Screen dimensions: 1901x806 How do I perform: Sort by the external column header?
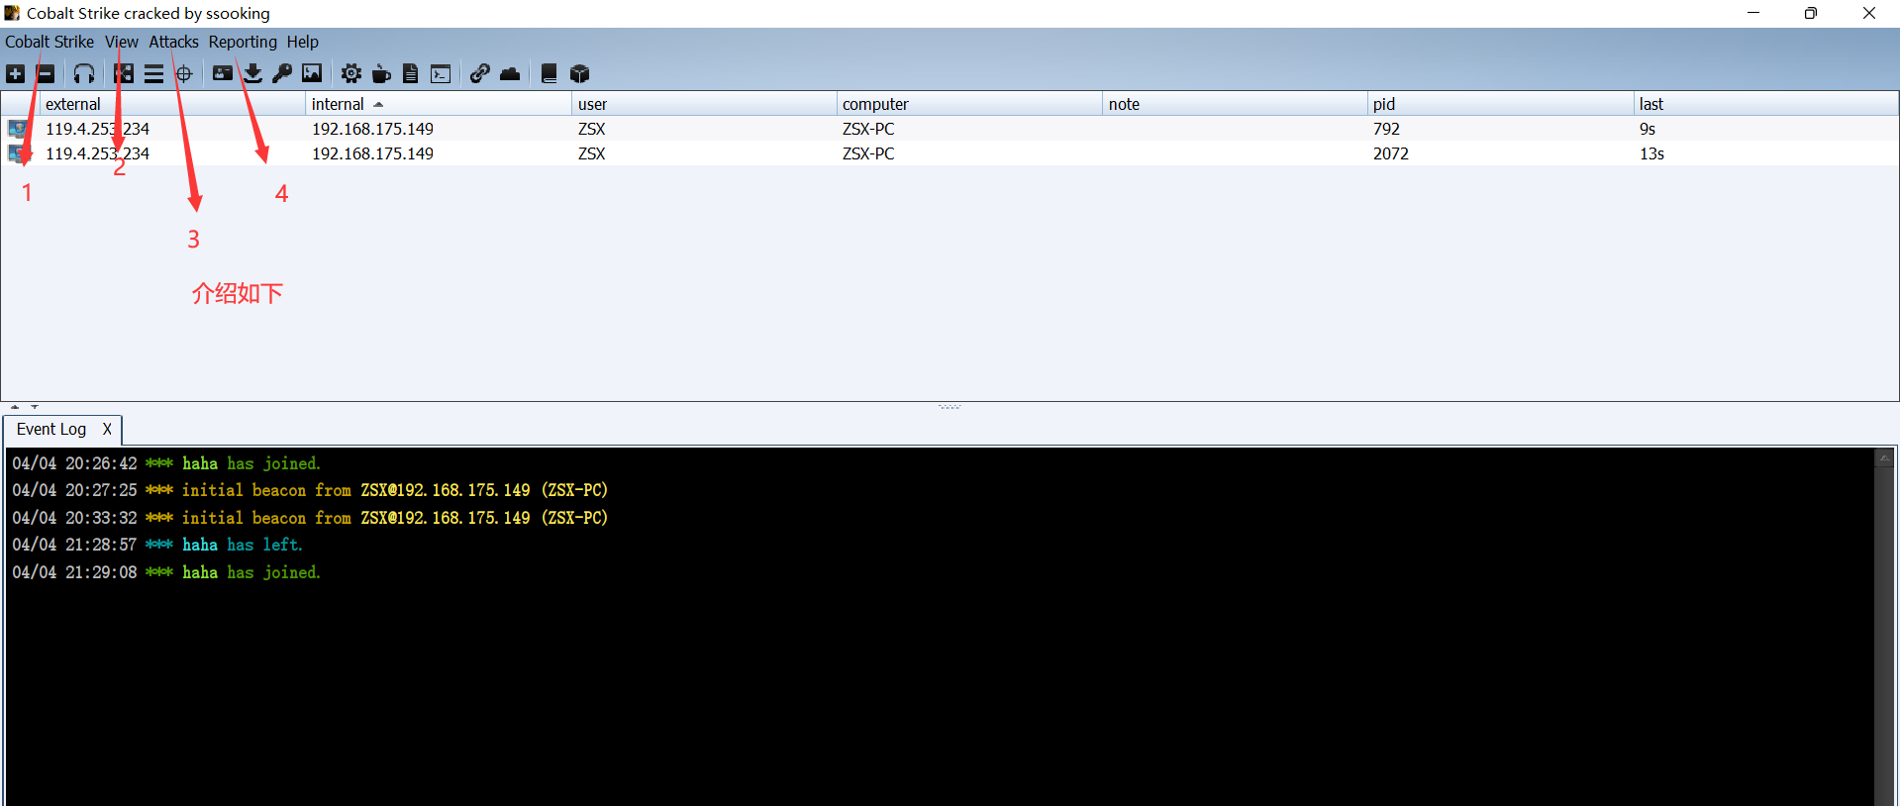(172, 104)
